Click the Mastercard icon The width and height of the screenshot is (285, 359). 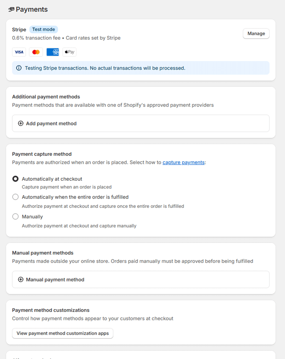[36, 52]
